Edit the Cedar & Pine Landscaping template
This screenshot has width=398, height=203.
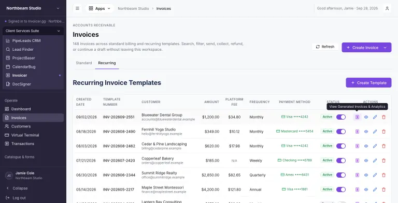click(375, 146)
